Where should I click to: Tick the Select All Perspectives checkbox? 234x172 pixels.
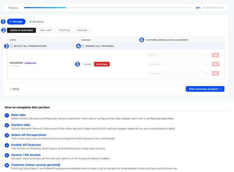click(11, 46)
